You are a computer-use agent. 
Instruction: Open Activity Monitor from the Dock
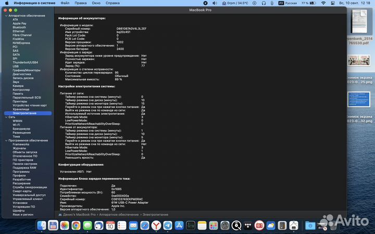tap(191, 225)
